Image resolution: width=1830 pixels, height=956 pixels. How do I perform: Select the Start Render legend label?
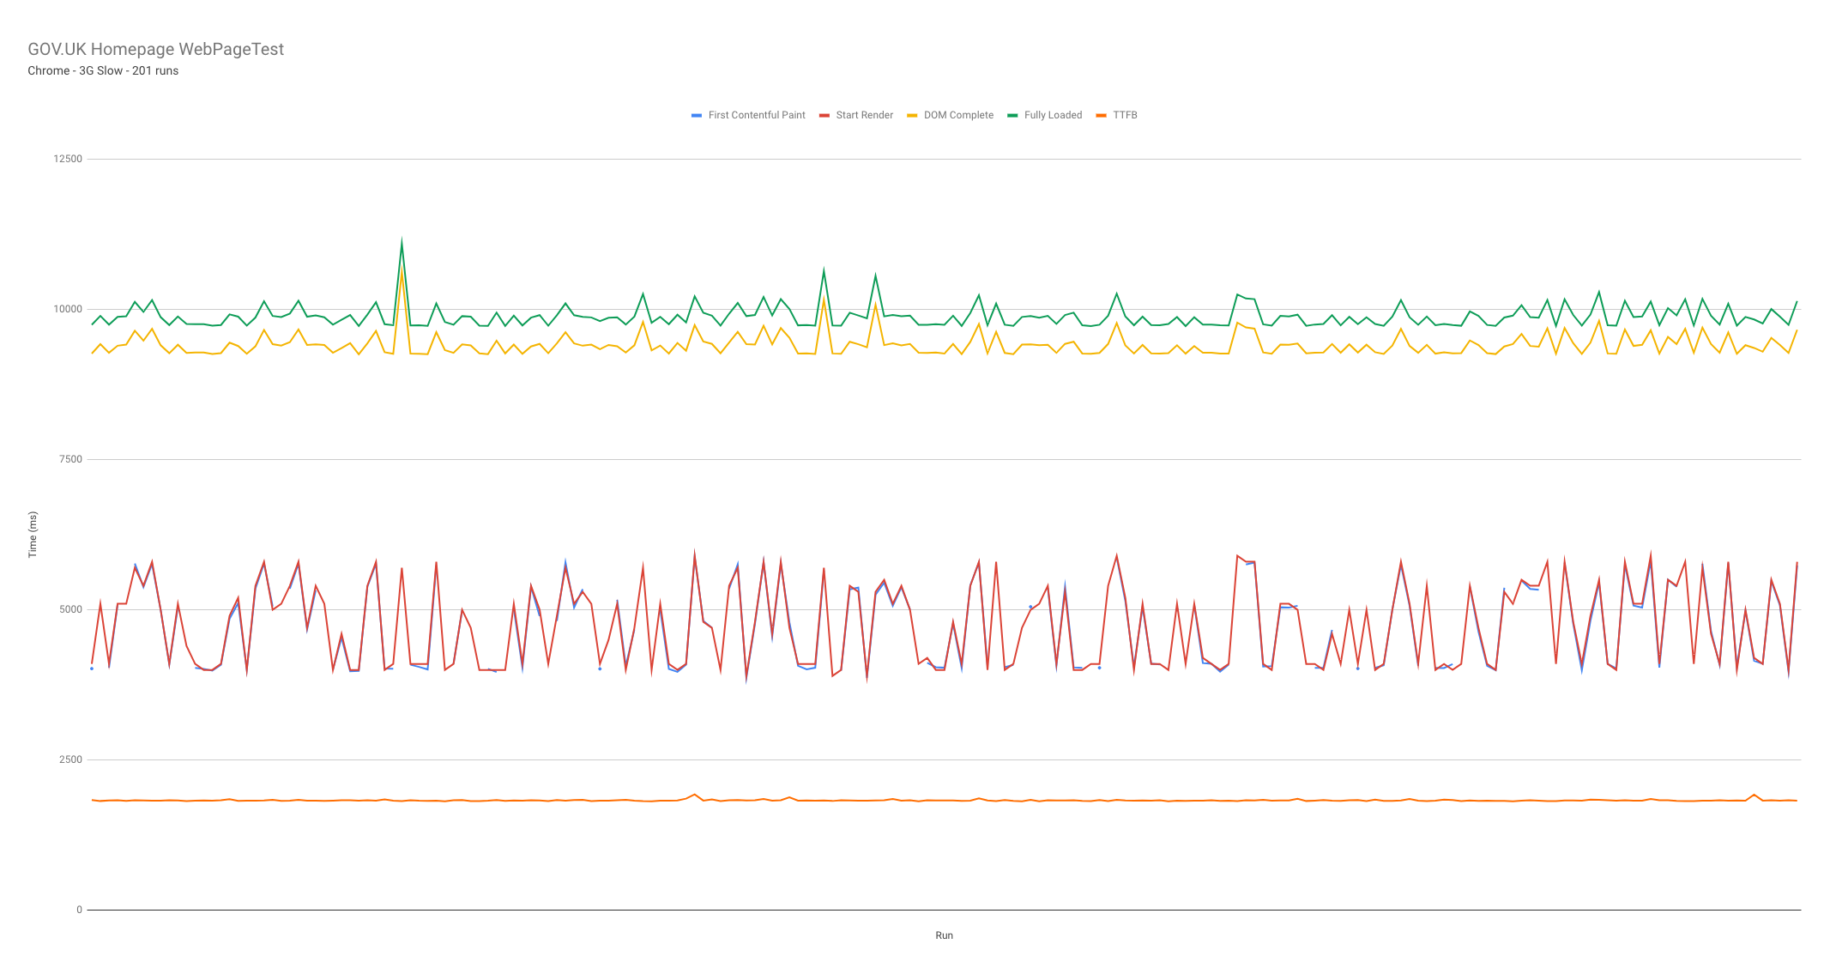click(864, 115)
